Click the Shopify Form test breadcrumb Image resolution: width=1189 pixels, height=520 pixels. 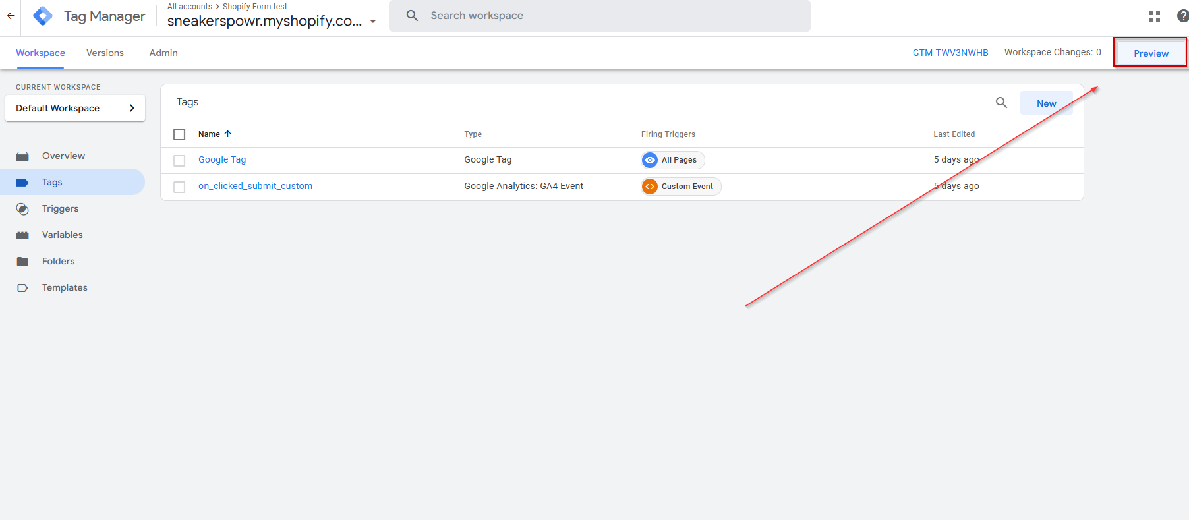255,7
